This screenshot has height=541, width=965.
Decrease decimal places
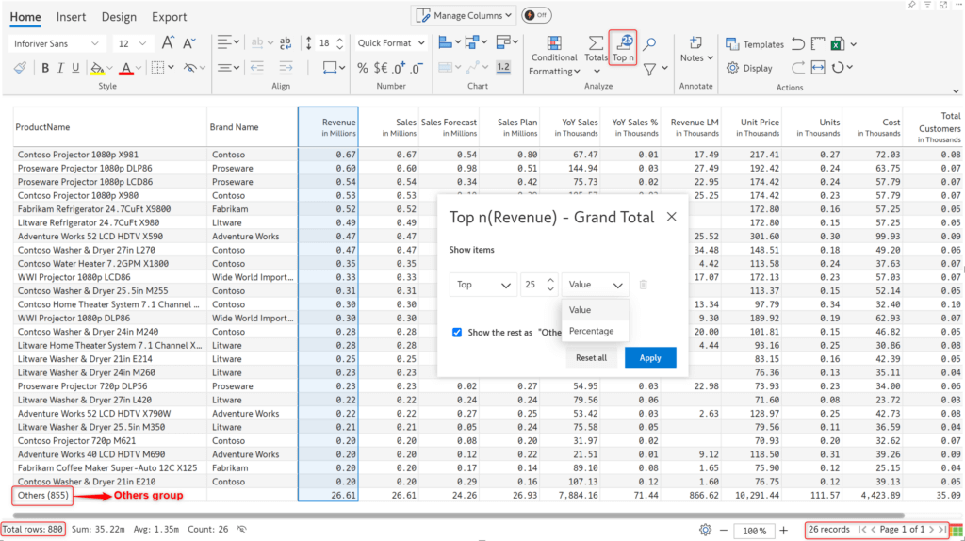pos(417,68)
